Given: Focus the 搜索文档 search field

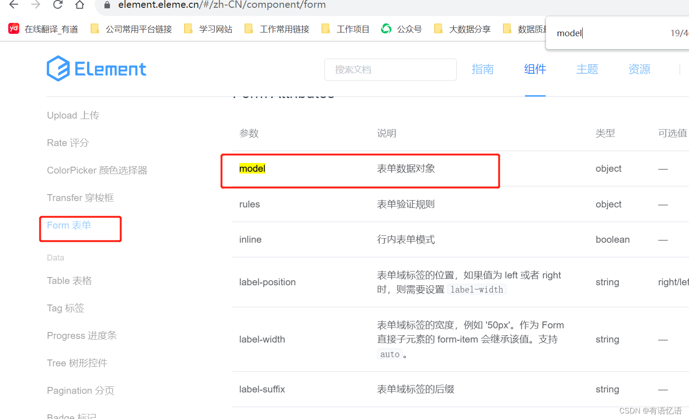Looking at the screenshot, I should (x=390, y=70).
